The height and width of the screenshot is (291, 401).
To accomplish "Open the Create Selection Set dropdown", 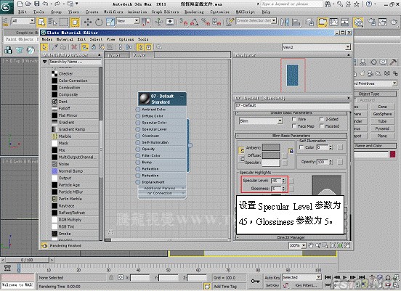I will [x=256, y=20].
